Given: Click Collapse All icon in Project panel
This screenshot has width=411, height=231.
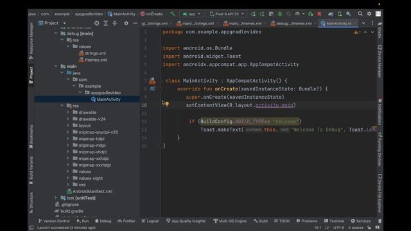Looking at the screenshot, I should click(114, 23).
